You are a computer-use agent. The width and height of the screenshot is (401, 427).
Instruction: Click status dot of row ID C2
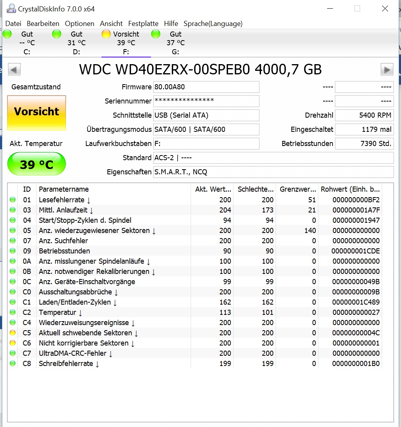pyautogui.click(x=13, y=312)
